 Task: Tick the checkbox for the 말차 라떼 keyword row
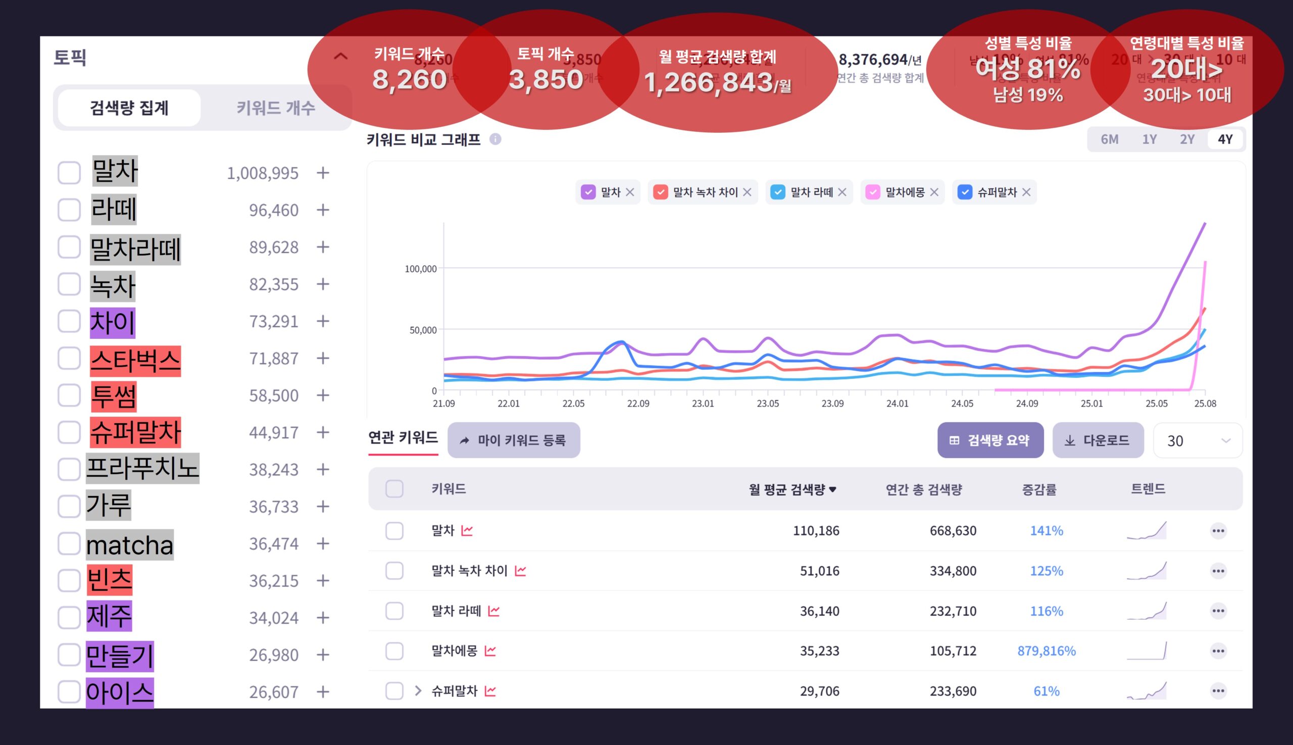pos(394,611)
